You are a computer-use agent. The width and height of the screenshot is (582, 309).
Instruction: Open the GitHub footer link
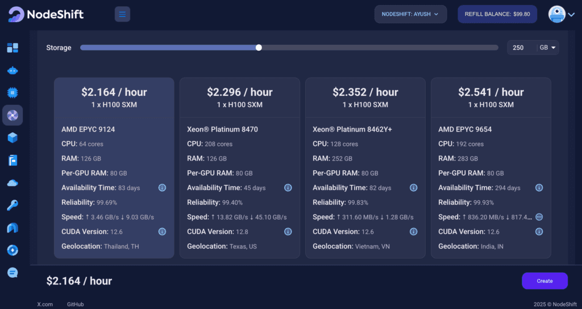click(x=75, y=304)
